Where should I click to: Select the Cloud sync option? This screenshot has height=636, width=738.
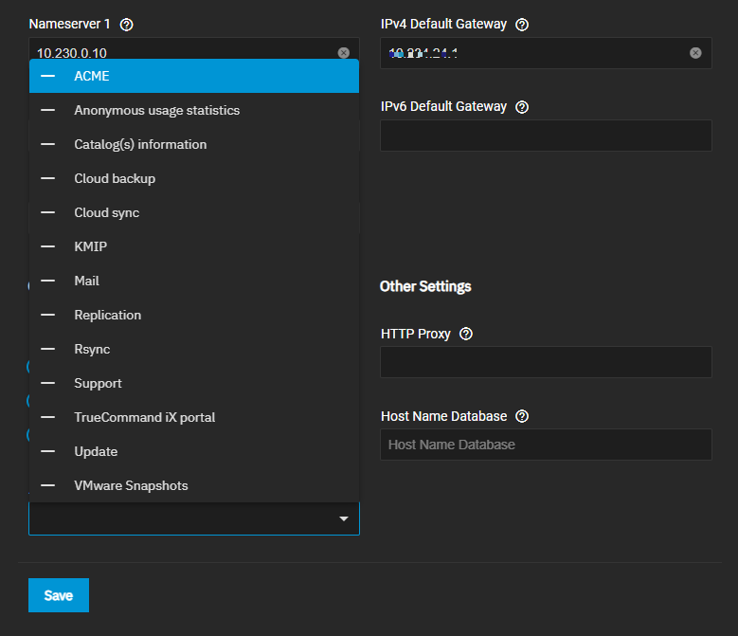[x=106, y=213]
